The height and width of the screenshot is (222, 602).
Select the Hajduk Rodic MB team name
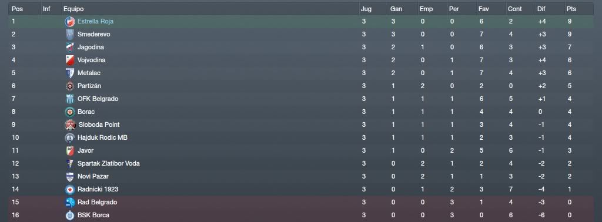click(x=102, y=137)
